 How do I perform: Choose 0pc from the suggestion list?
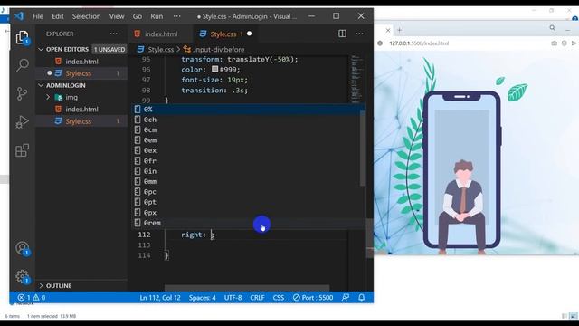click(246, 192)
